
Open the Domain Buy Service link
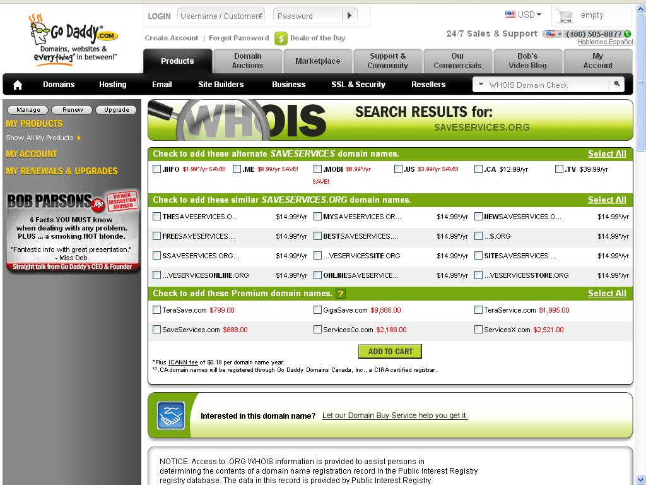click(x=395, y=416)
